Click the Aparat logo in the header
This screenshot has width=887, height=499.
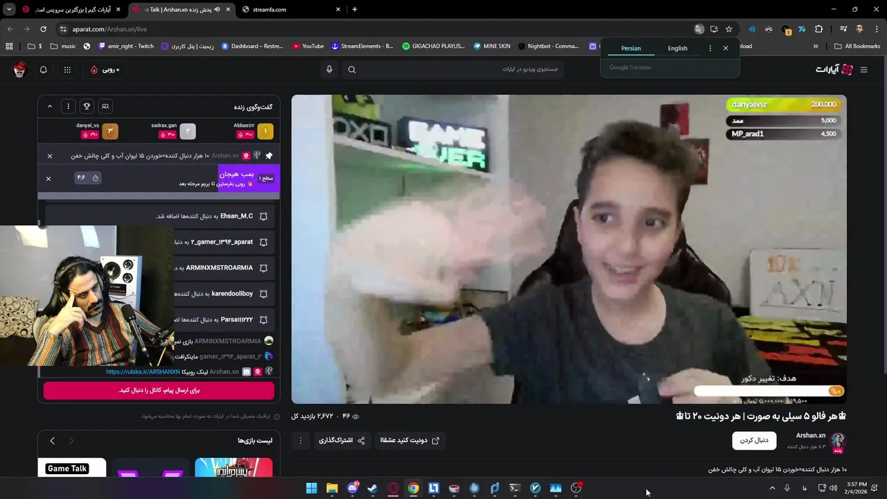pos(834,69)
